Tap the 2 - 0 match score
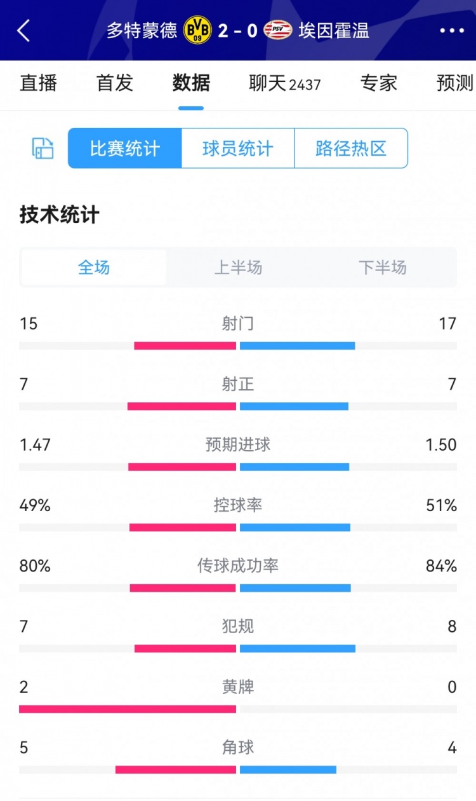Viewport: 476px width, 801px height. [x=237, y=31]
